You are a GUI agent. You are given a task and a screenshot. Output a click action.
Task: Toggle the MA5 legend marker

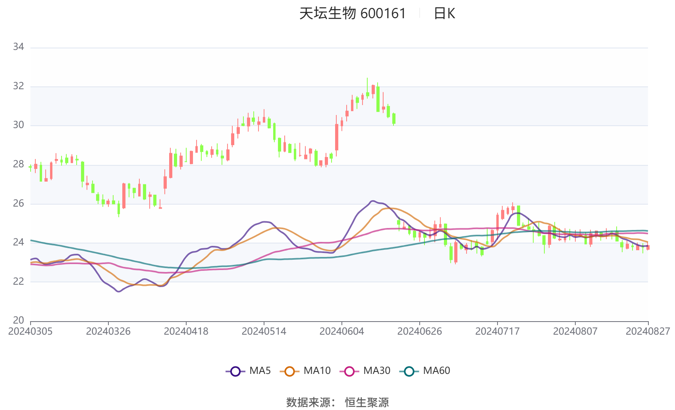pos(235,371)
